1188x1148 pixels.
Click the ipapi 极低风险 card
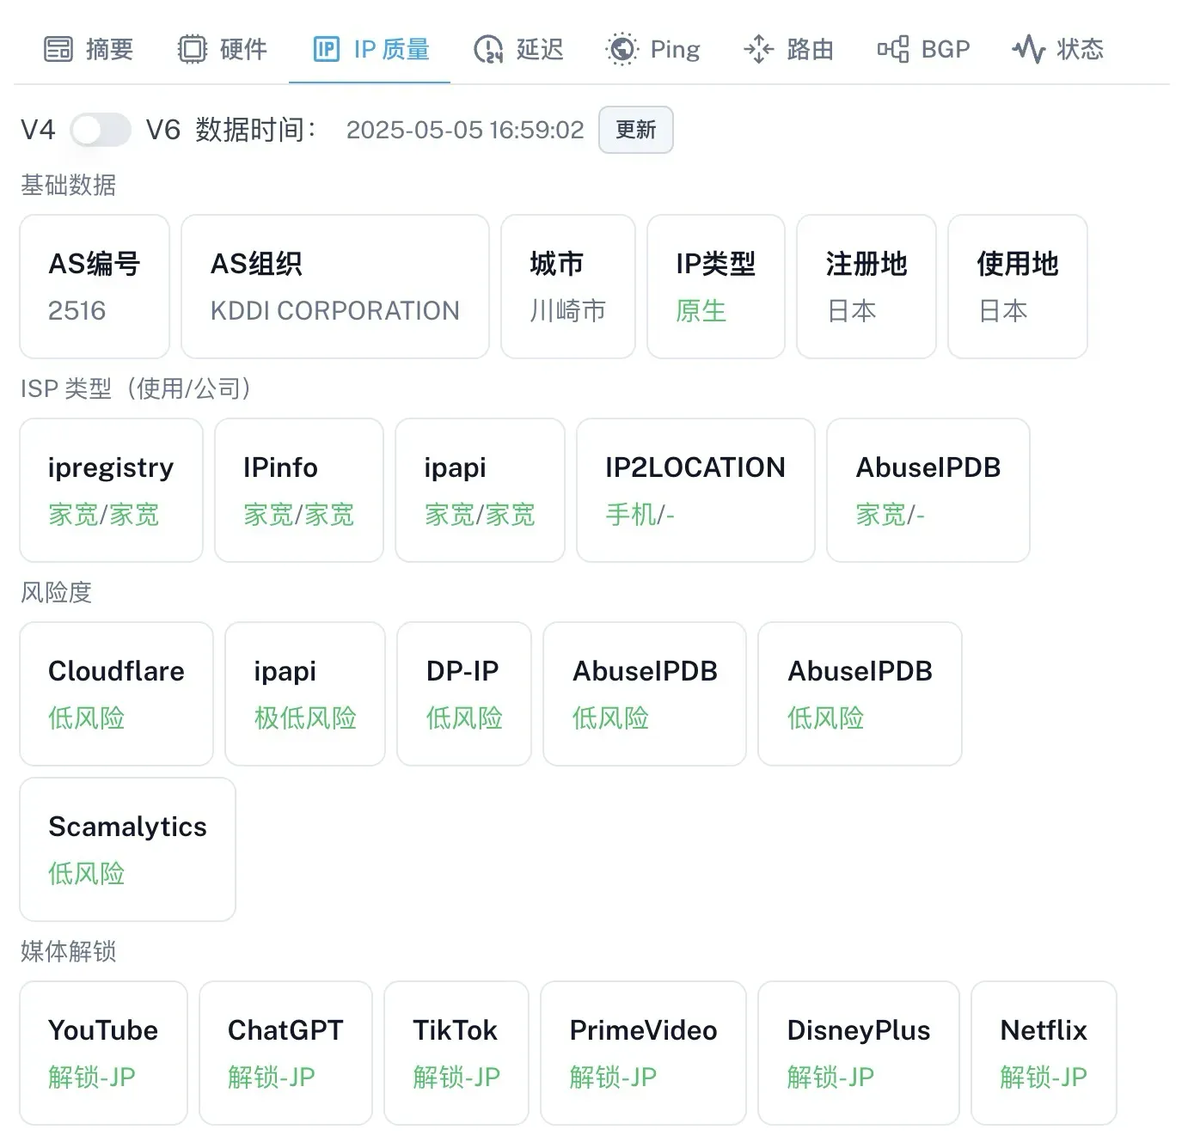305,693
